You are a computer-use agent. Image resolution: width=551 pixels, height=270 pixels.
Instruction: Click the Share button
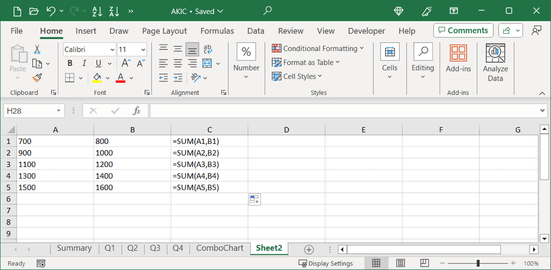510,31
